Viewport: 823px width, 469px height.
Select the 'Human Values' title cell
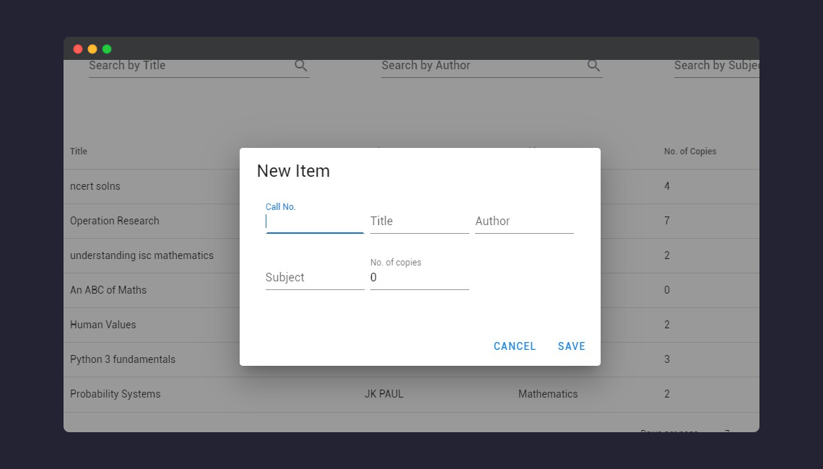coord(103,325)
